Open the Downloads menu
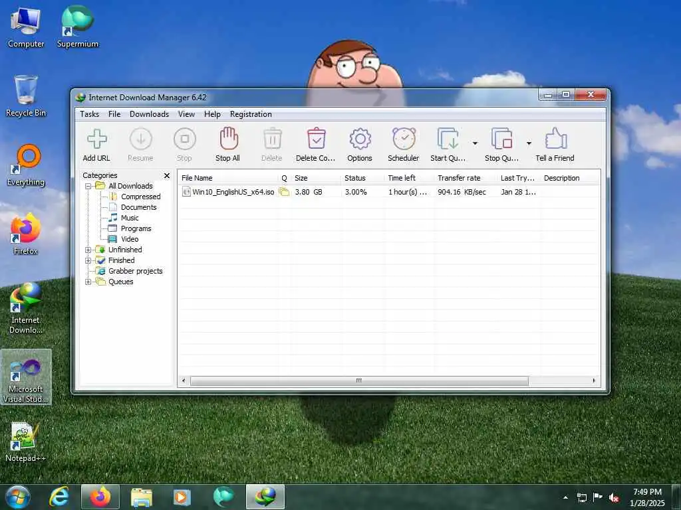 pos(149,114)
